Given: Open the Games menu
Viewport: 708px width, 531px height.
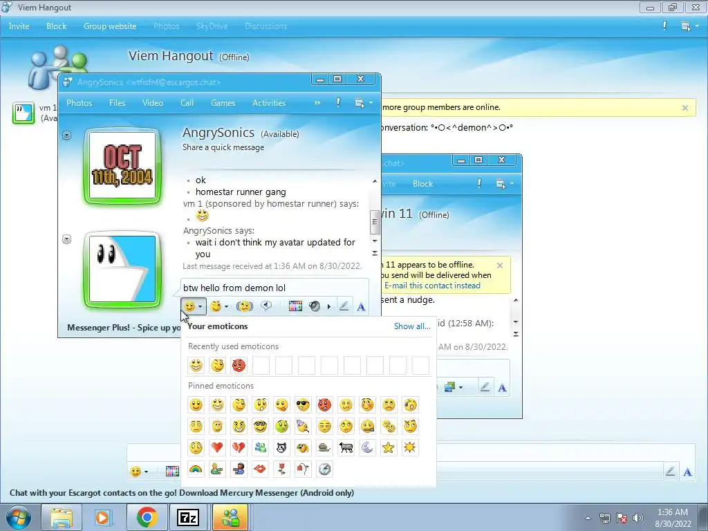Looking at the screenshot, I should pos(223,103).
